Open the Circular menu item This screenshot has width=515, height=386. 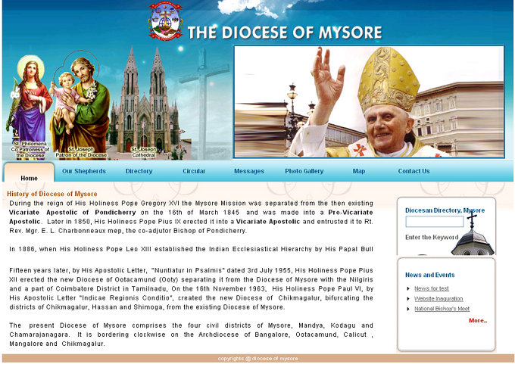pos(194,171)
